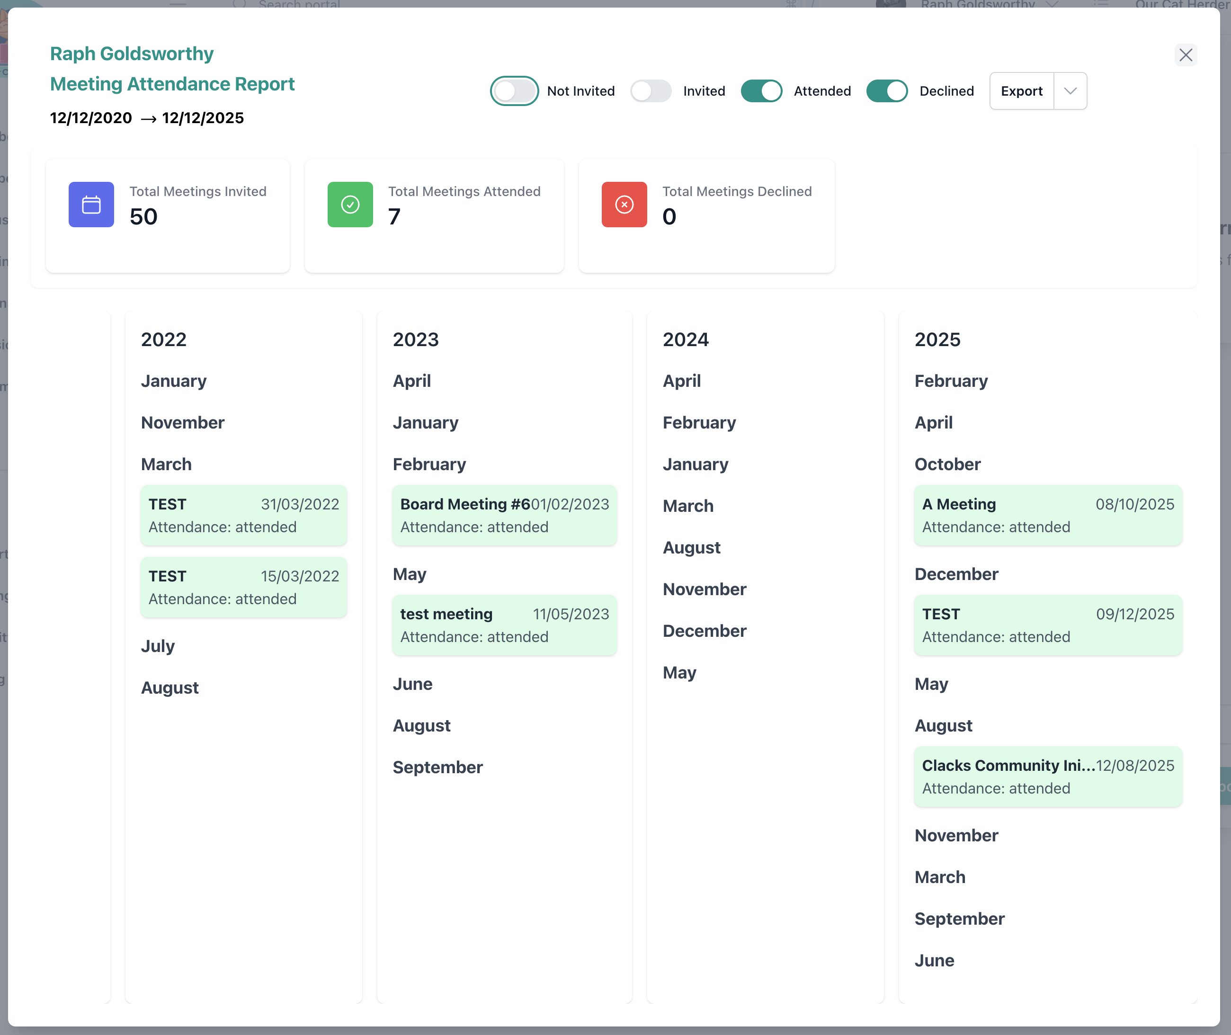Turn off the Attended filter switch
1231x1035 pixels.
point(761,91)
